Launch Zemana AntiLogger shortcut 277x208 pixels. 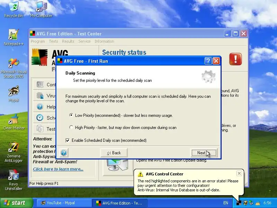click(14, 152)
